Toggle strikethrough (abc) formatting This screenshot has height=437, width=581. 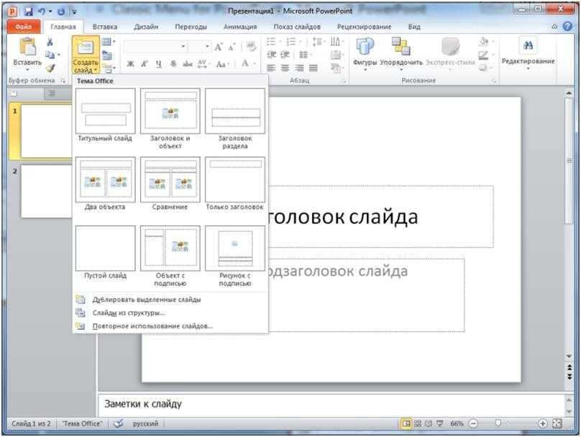tap(188, 64)
